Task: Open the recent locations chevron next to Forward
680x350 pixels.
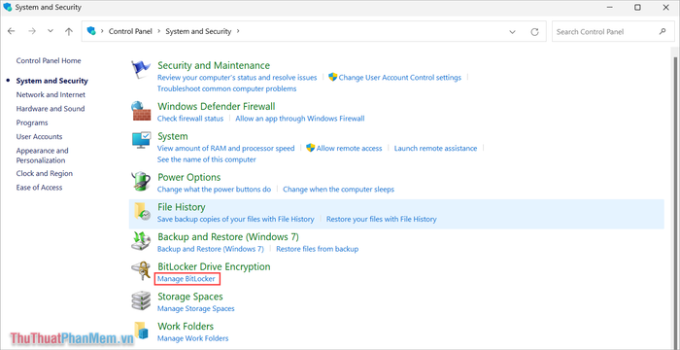Action: (51, 31)
